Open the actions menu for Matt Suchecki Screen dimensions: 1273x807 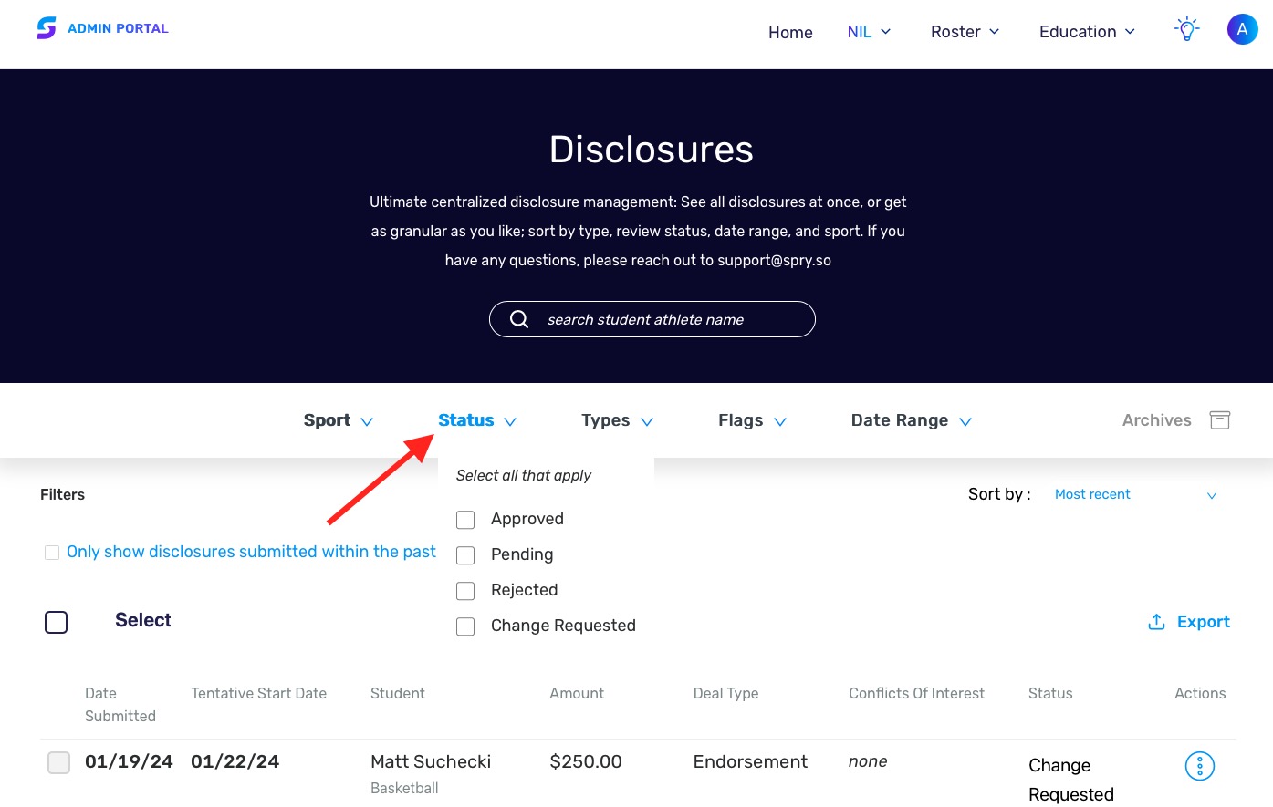1199,766
